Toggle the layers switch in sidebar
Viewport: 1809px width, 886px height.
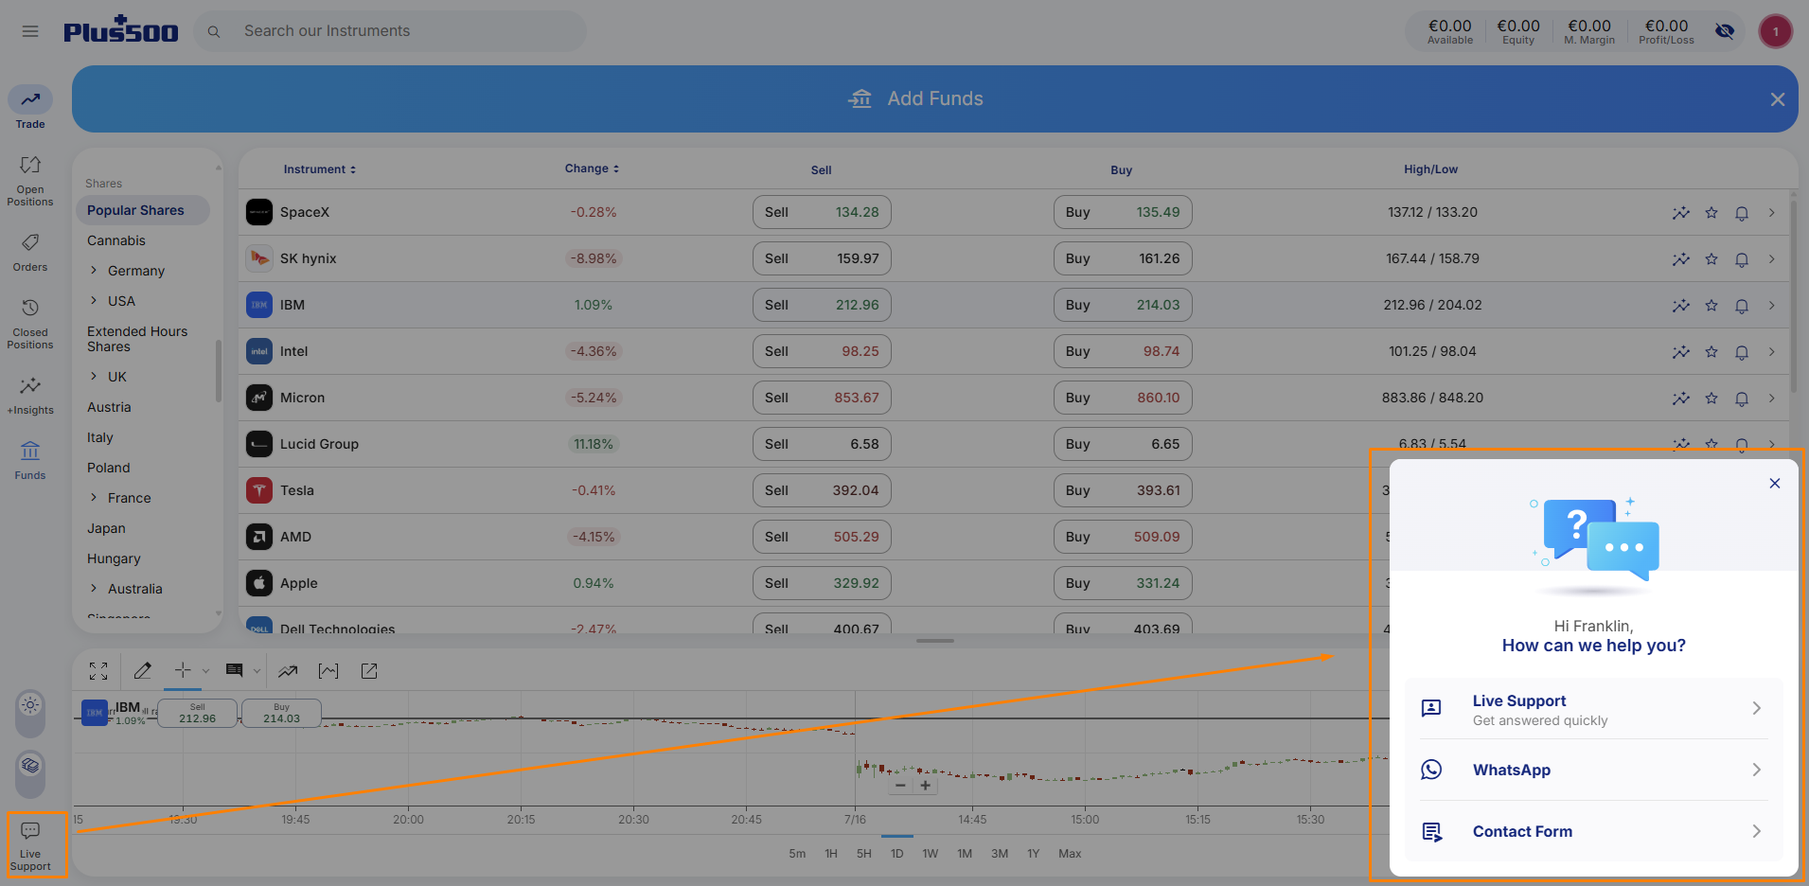tap(30, 773)
